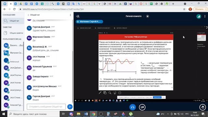
Task: Toggle the webcam sharing button
Action: pyautogui.click(x=142, y=107)
